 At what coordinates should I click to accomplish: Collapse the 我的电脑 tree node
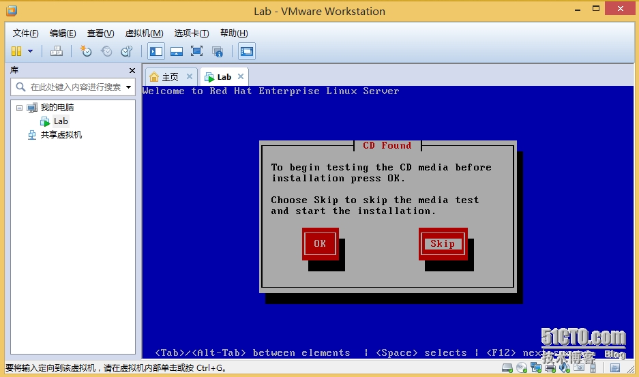coord(19,108)
